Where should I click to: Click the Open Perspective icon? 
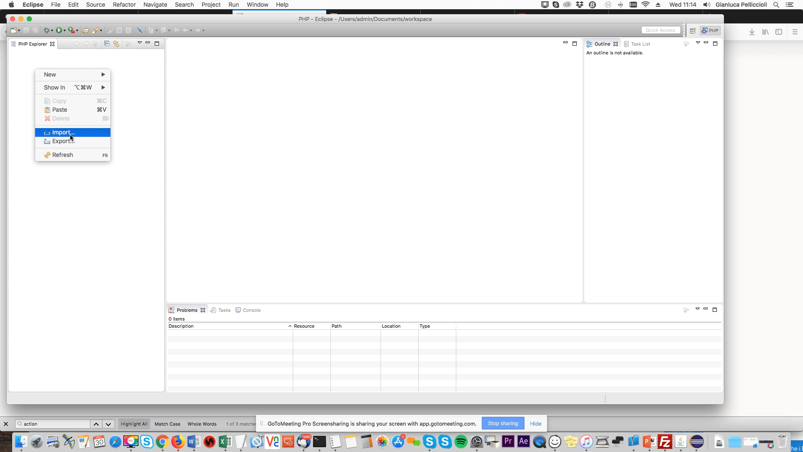(x=693, y=31)
